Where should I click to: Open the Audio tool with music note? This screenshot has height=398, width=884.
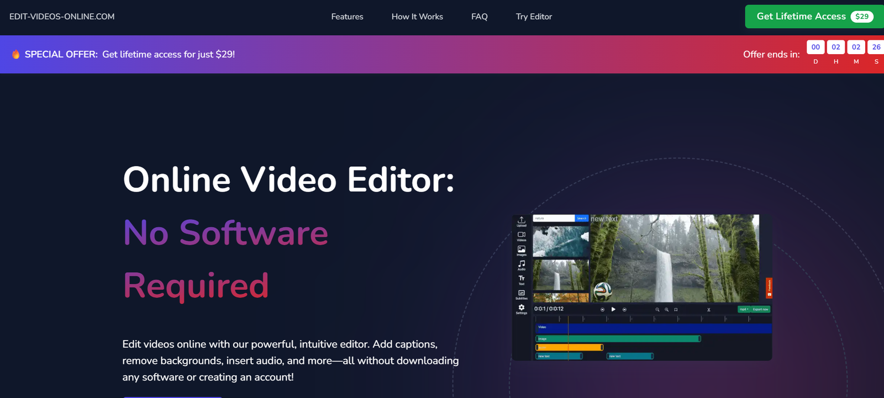[521, 265]
